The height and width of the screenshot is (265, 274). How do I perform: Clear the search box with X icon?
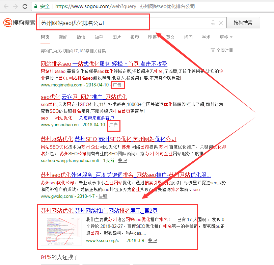221,23
